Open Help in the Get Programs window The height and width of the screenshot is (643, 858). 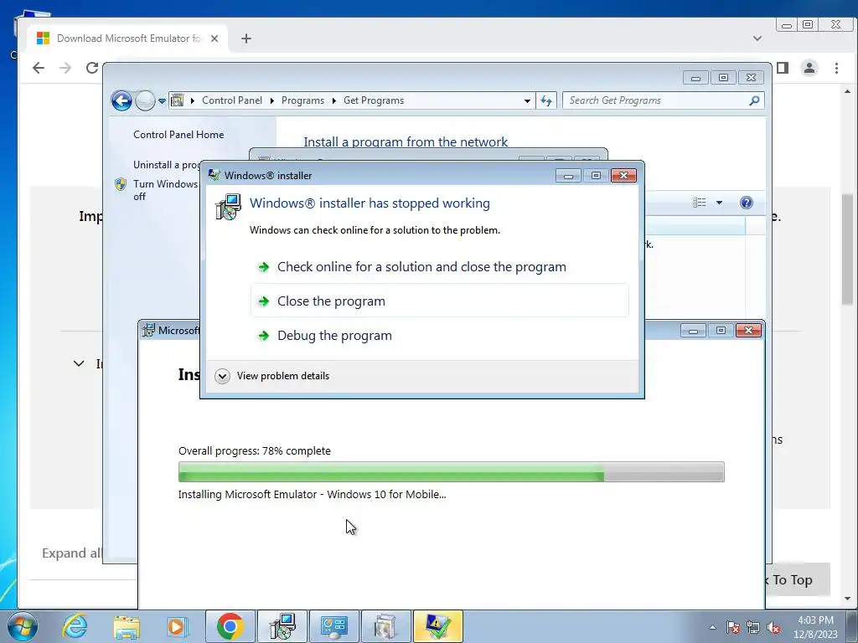tap(747, 203)
